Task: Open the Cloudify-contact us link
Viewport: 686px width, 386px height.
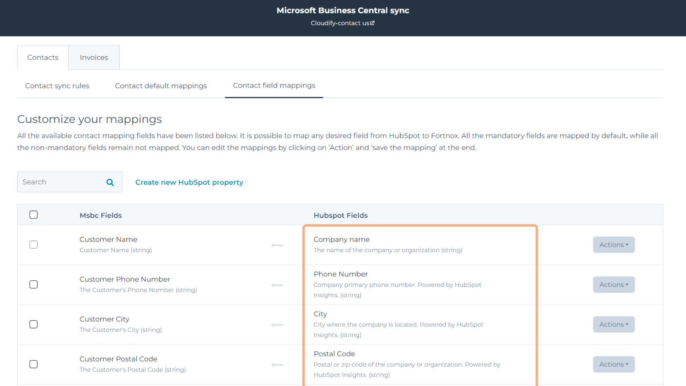Action: [x=343, y=23]
